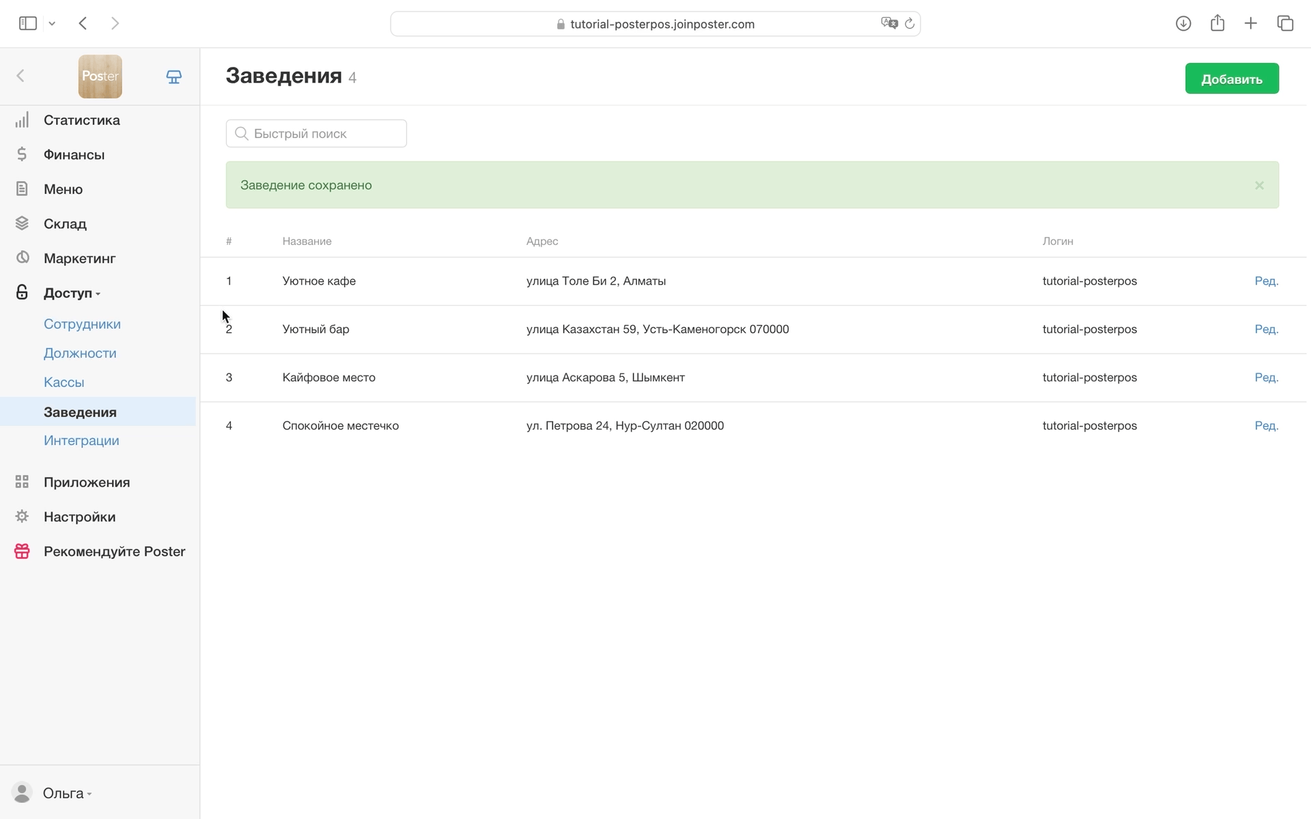Screen dimensions: 1311x819
Task: Open the Интеграции submenu item
Action: coord(81,441)
